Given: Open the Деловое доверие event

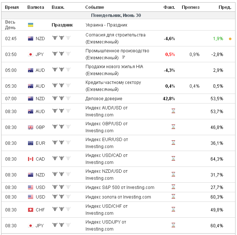Looking at the screenshot, I should pos(104,99).
